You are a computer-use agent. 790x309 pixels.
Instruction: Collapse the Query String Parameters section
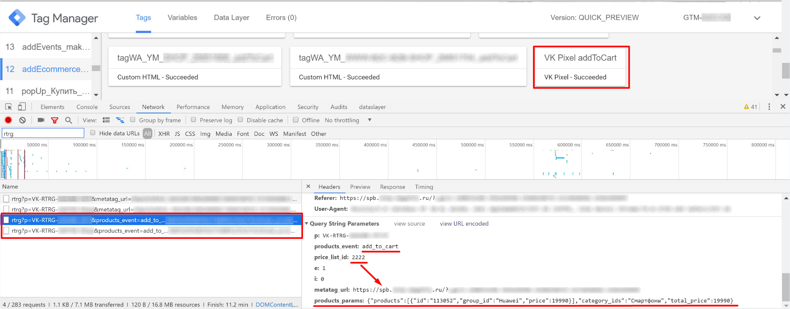(307, 224)
